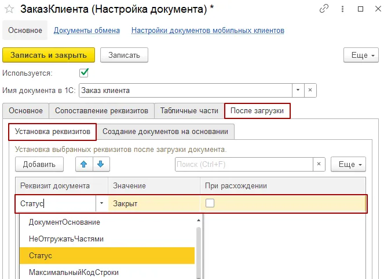
Task: Clear the search field with X icon
Action: 319,165
